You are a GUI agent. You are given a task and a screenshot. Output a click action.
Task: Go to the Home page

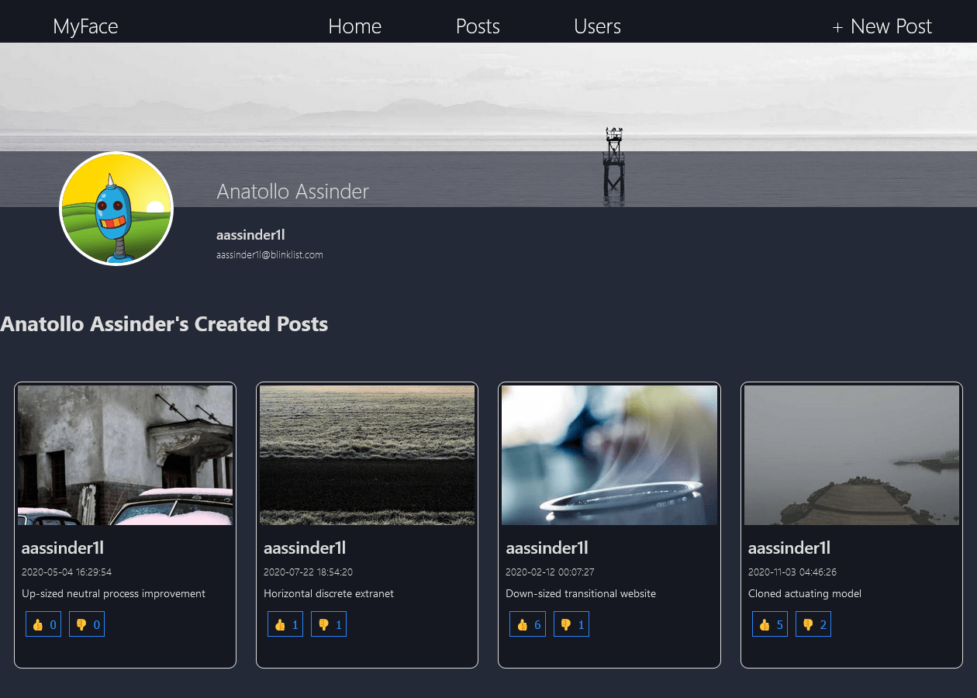point(354,26)
